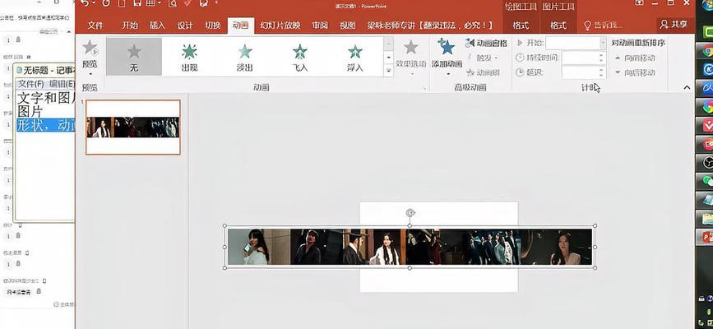Open the 添加动画 dropdown arrow
The image size is (713, 329).
[447, 74]
